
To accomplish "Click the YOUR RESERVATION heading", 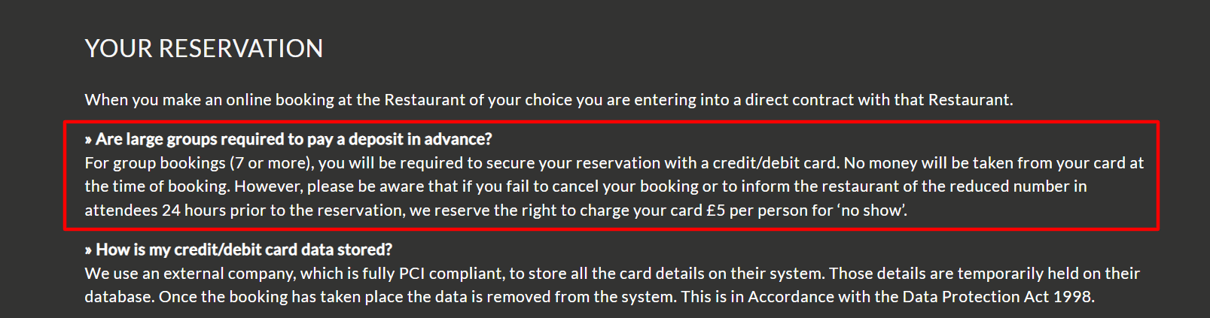I will (x=204, y=49).
